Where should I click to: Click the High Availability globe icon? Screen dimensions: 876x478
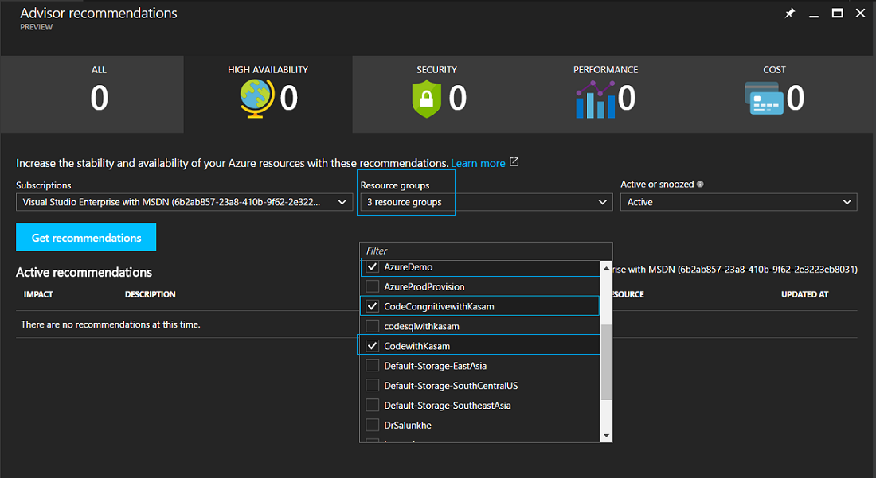256,99
